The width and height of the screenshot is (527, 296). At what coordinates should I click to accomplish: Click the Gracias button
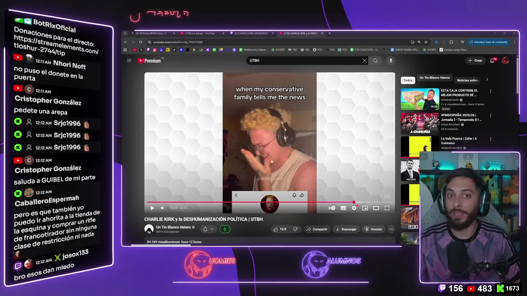pyautogui.click(x=373, y=229)
